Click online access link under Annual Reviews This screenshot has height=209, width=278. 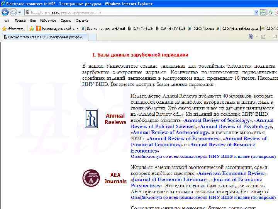[203, 157]
